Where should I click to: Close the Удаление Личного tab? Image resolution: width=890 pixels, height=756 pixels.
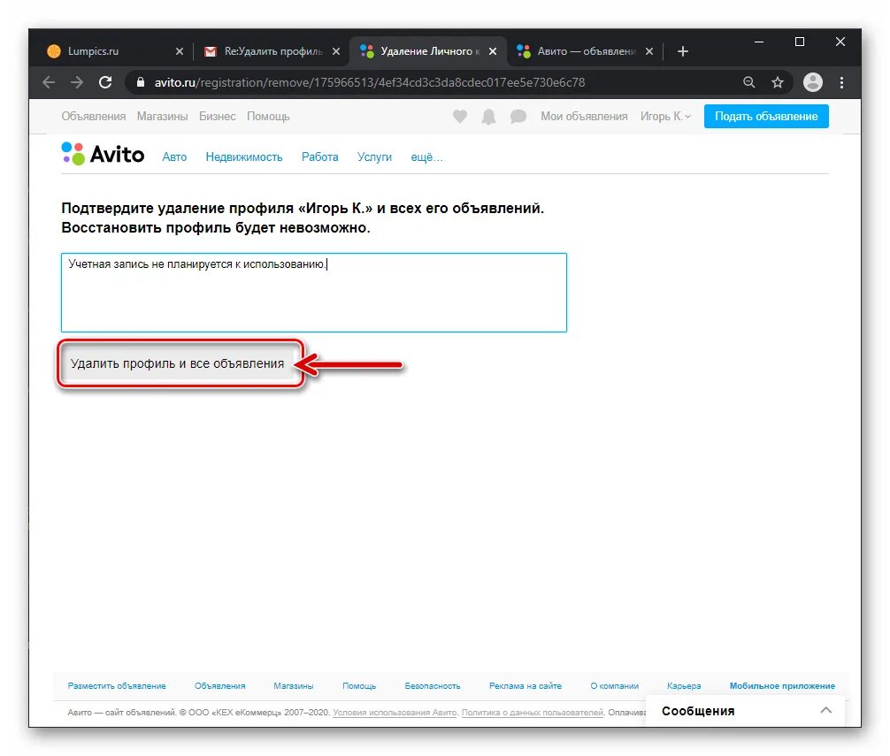pos(493,51)
